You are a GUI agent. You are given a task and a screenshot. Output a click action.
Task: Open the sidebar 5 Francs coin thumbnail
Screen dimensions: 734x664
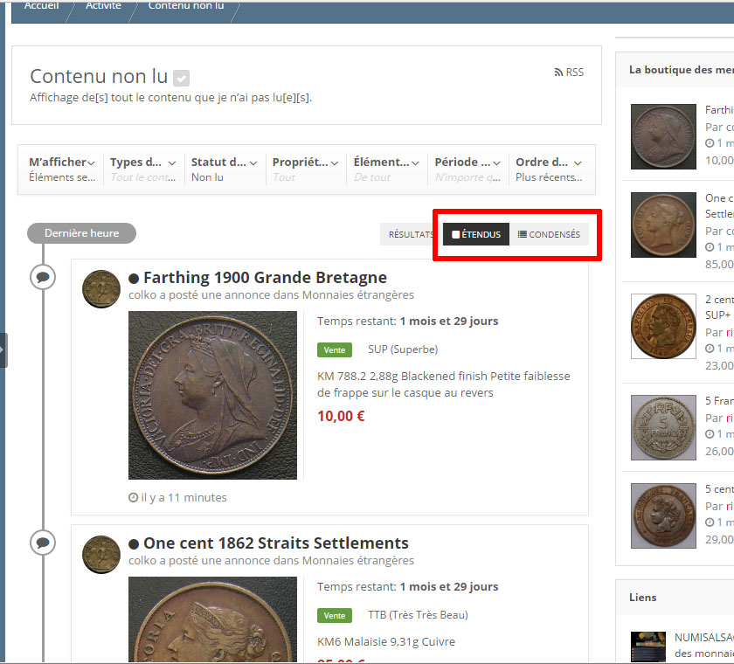[663, 427]
